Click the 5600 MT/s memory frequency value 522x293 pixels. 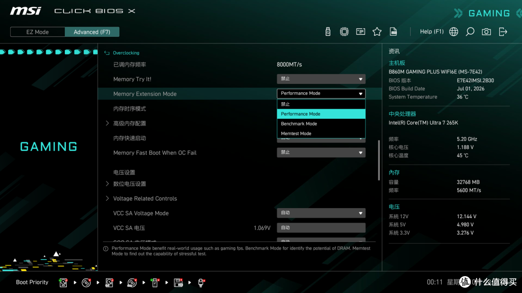point(469,191)
